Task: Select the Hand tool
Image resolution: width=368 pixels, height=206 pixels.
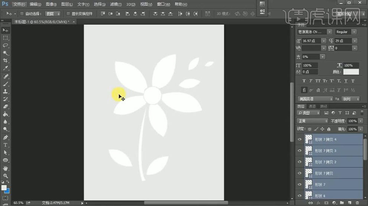Action: [x=6, y=168]
